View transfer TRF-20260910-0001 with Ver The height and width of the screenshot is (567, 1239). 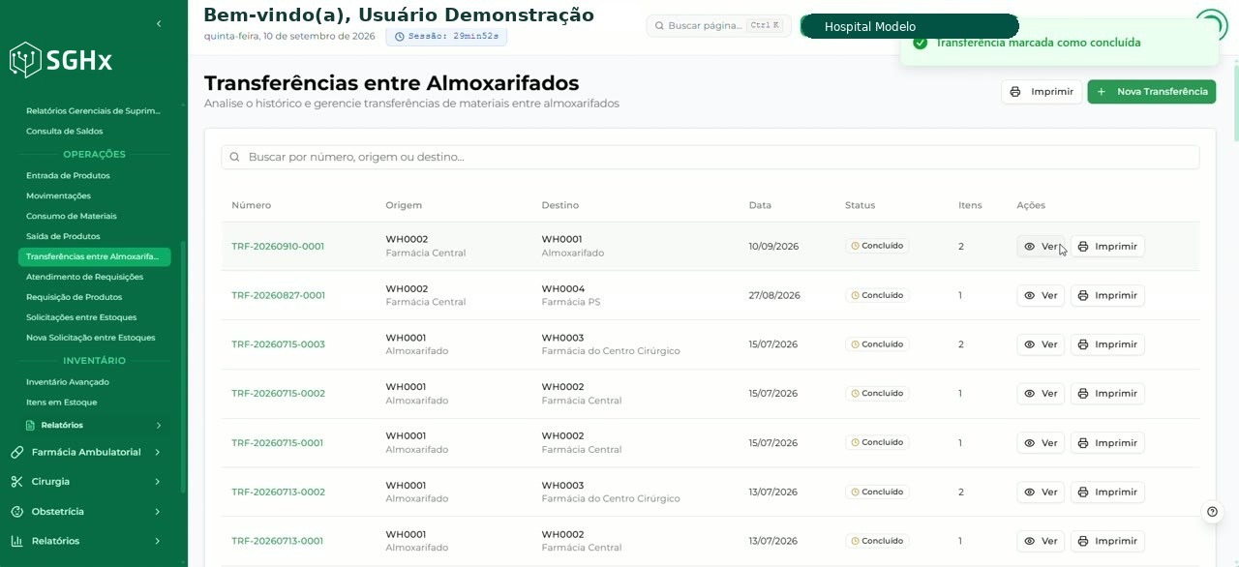coord(1041,247)
